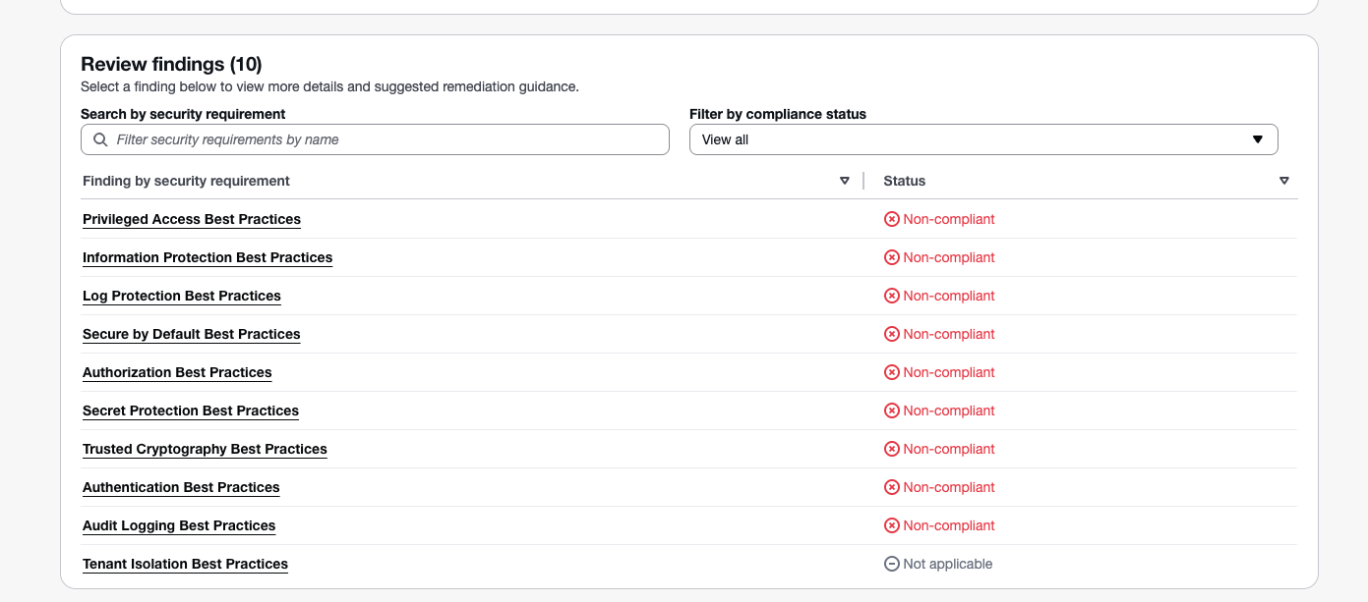Open Information Protection Best Practices finding
The height and width of the screenshot is (602, 1368).
(208, 257)
